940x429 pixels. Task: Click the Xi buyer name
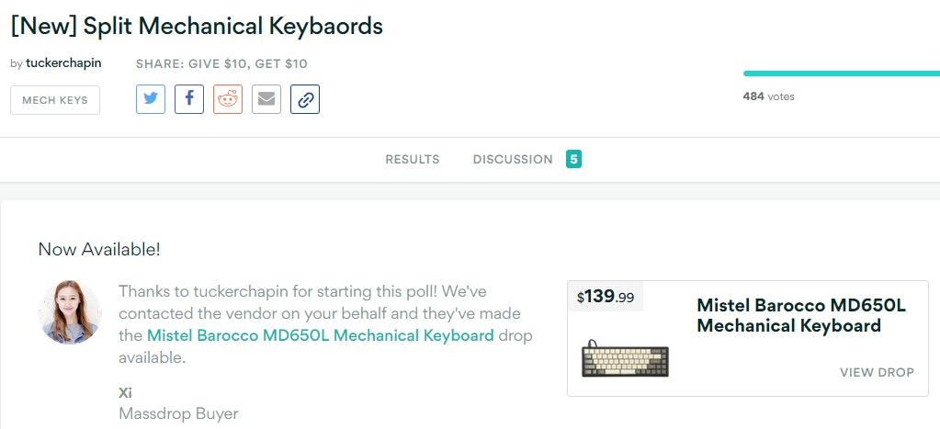126,392
